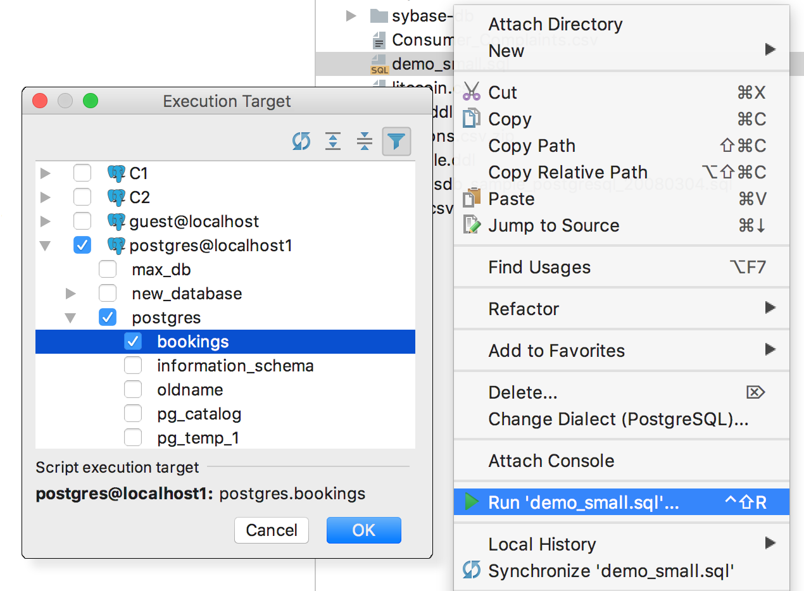Check the C2 data source checkbox
The width and height of the screenshot is (804, 591).
point(82,197)
